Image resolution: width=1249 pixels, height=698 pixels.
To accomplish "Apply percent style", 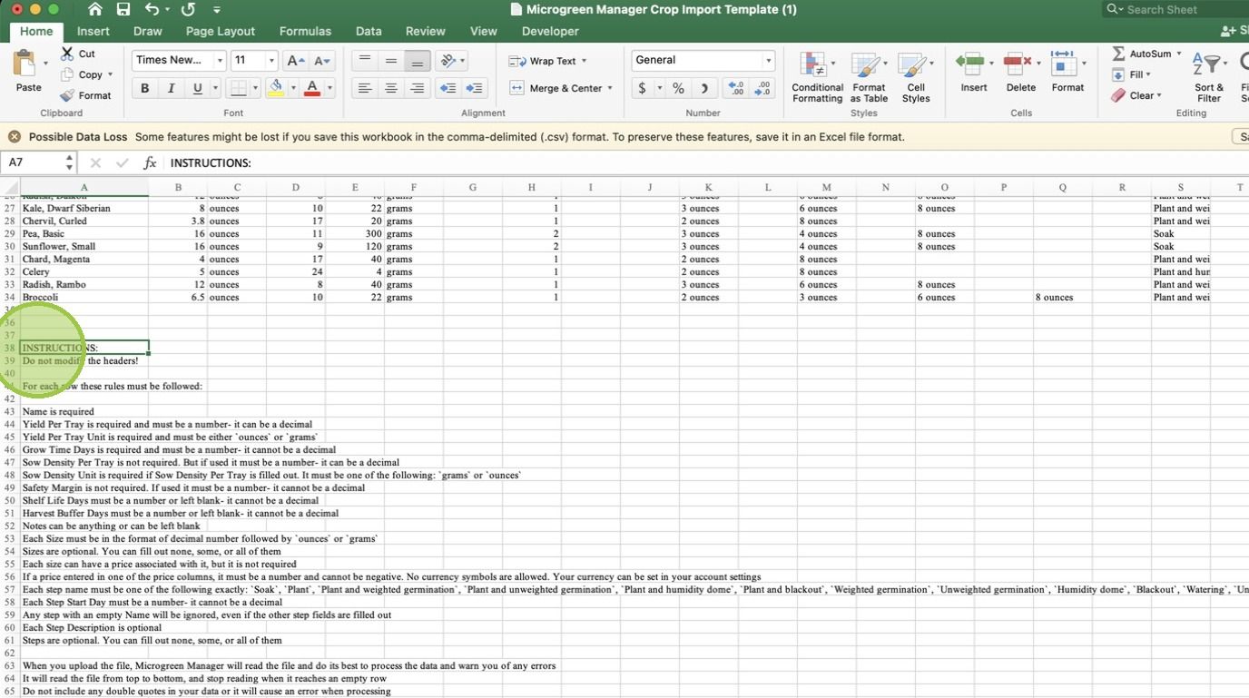I will pos(678,88).
